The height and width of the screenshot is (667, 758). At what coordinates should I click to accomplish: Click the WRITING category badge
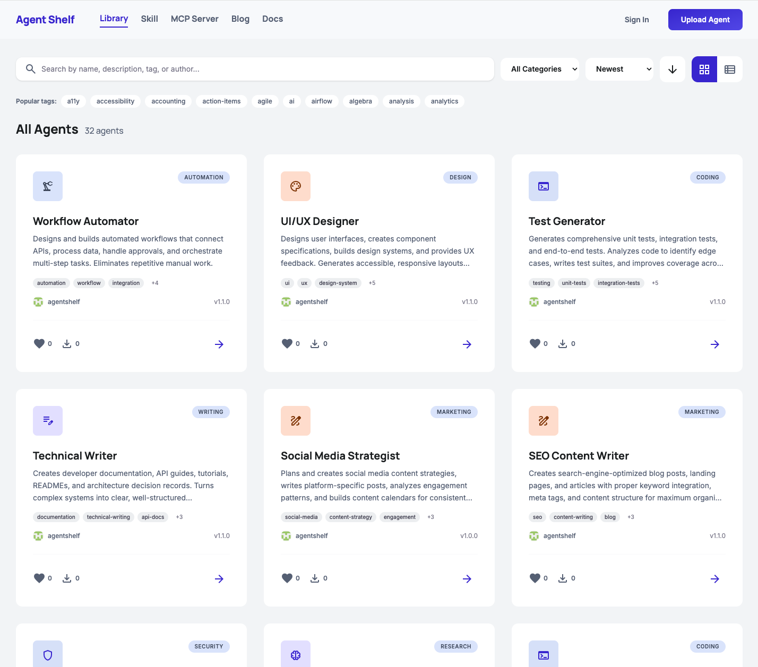pos(211,412)
